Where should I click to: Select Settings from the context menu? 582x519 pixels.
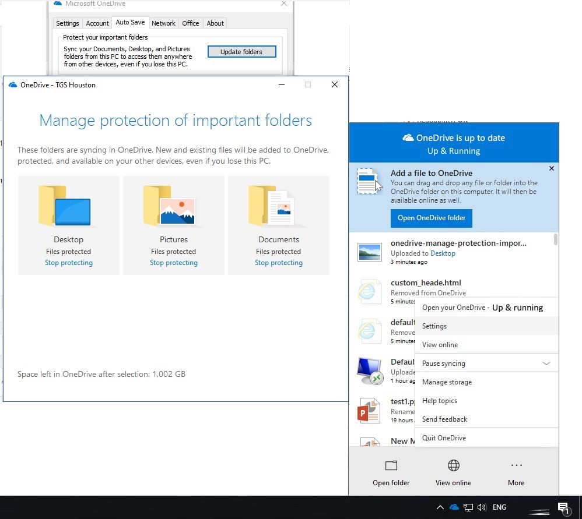click(434, 326)
